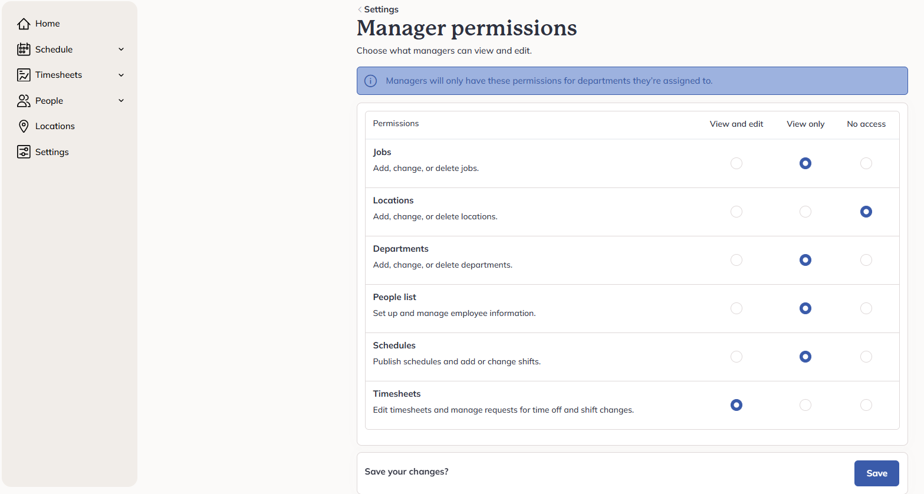Set Locations to View and edit

click(736, 212)
